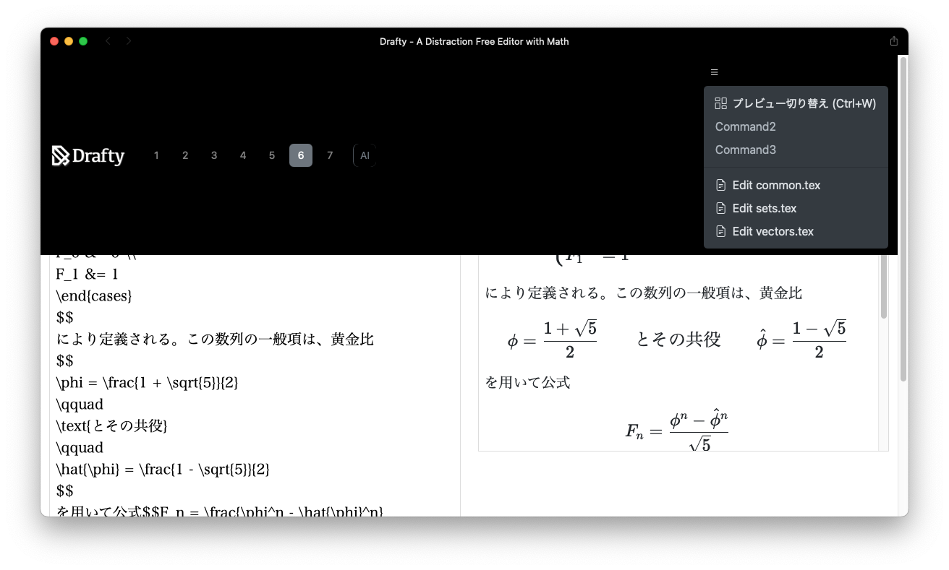
Task: Open Edit sets.tex
Action: click(796, 208)
